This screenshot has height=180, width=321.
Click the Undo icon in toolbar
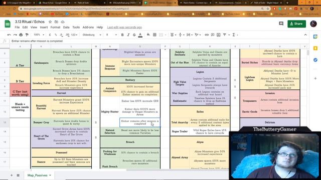coord(9,35)
